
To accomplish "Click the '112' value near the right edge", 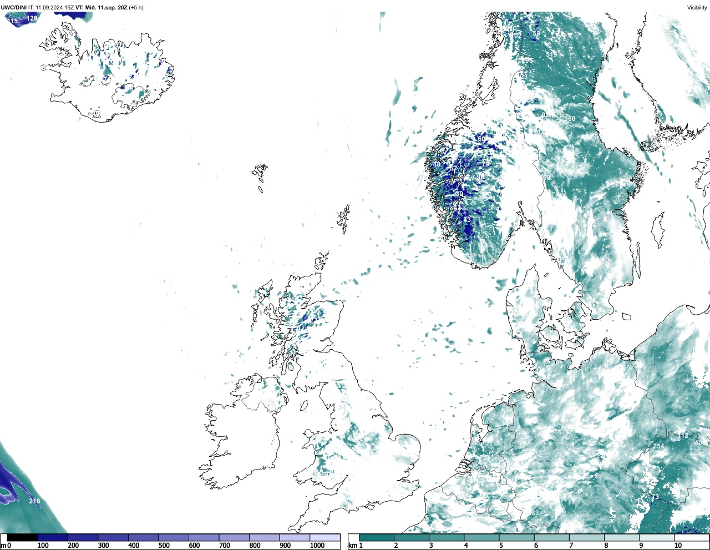I will (683, 436).
